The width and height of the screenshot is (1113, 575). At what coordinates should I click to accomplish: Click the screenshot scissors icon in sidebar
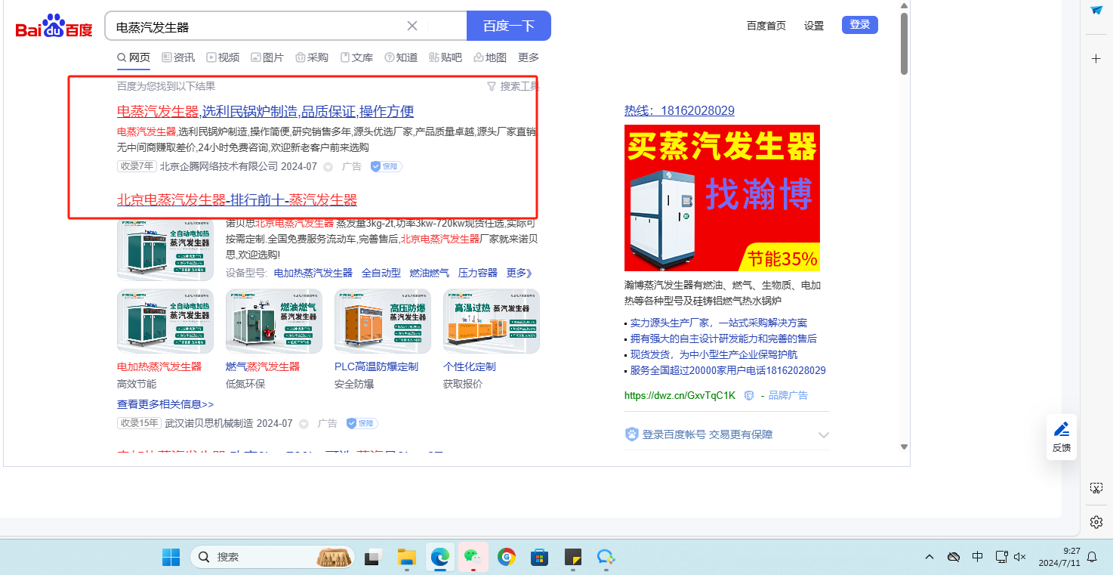click(x=1096, y=488)
